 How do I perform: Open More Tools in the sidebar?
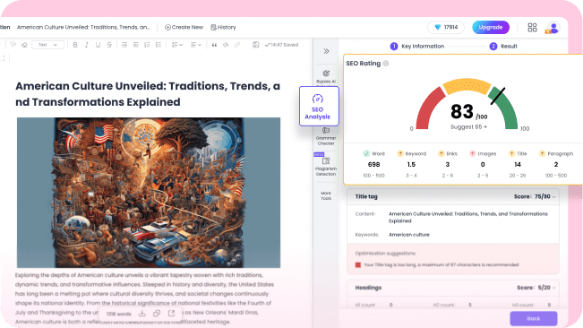[326, 195]
